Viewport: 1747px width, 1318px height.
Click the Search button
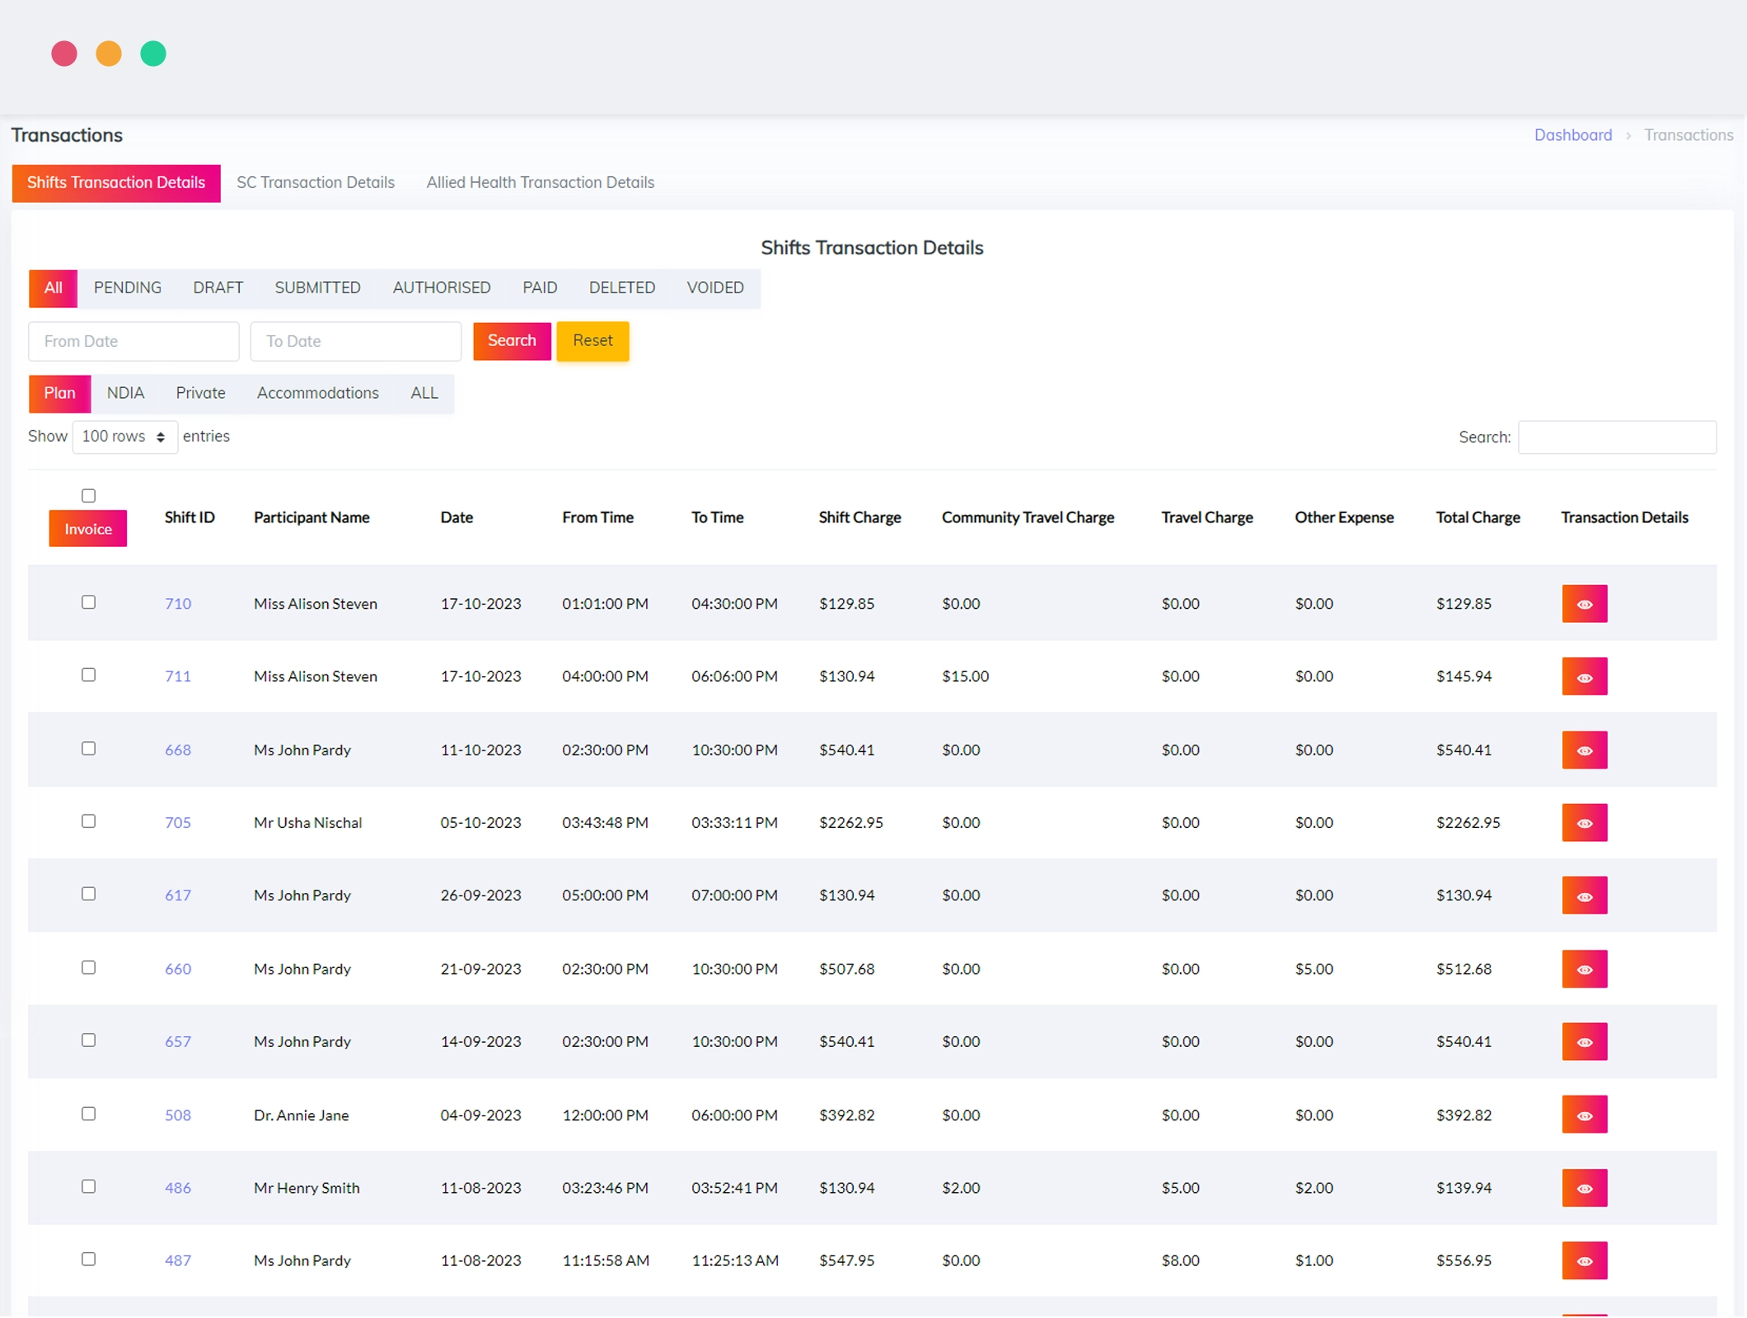click(x=512, y=341)
